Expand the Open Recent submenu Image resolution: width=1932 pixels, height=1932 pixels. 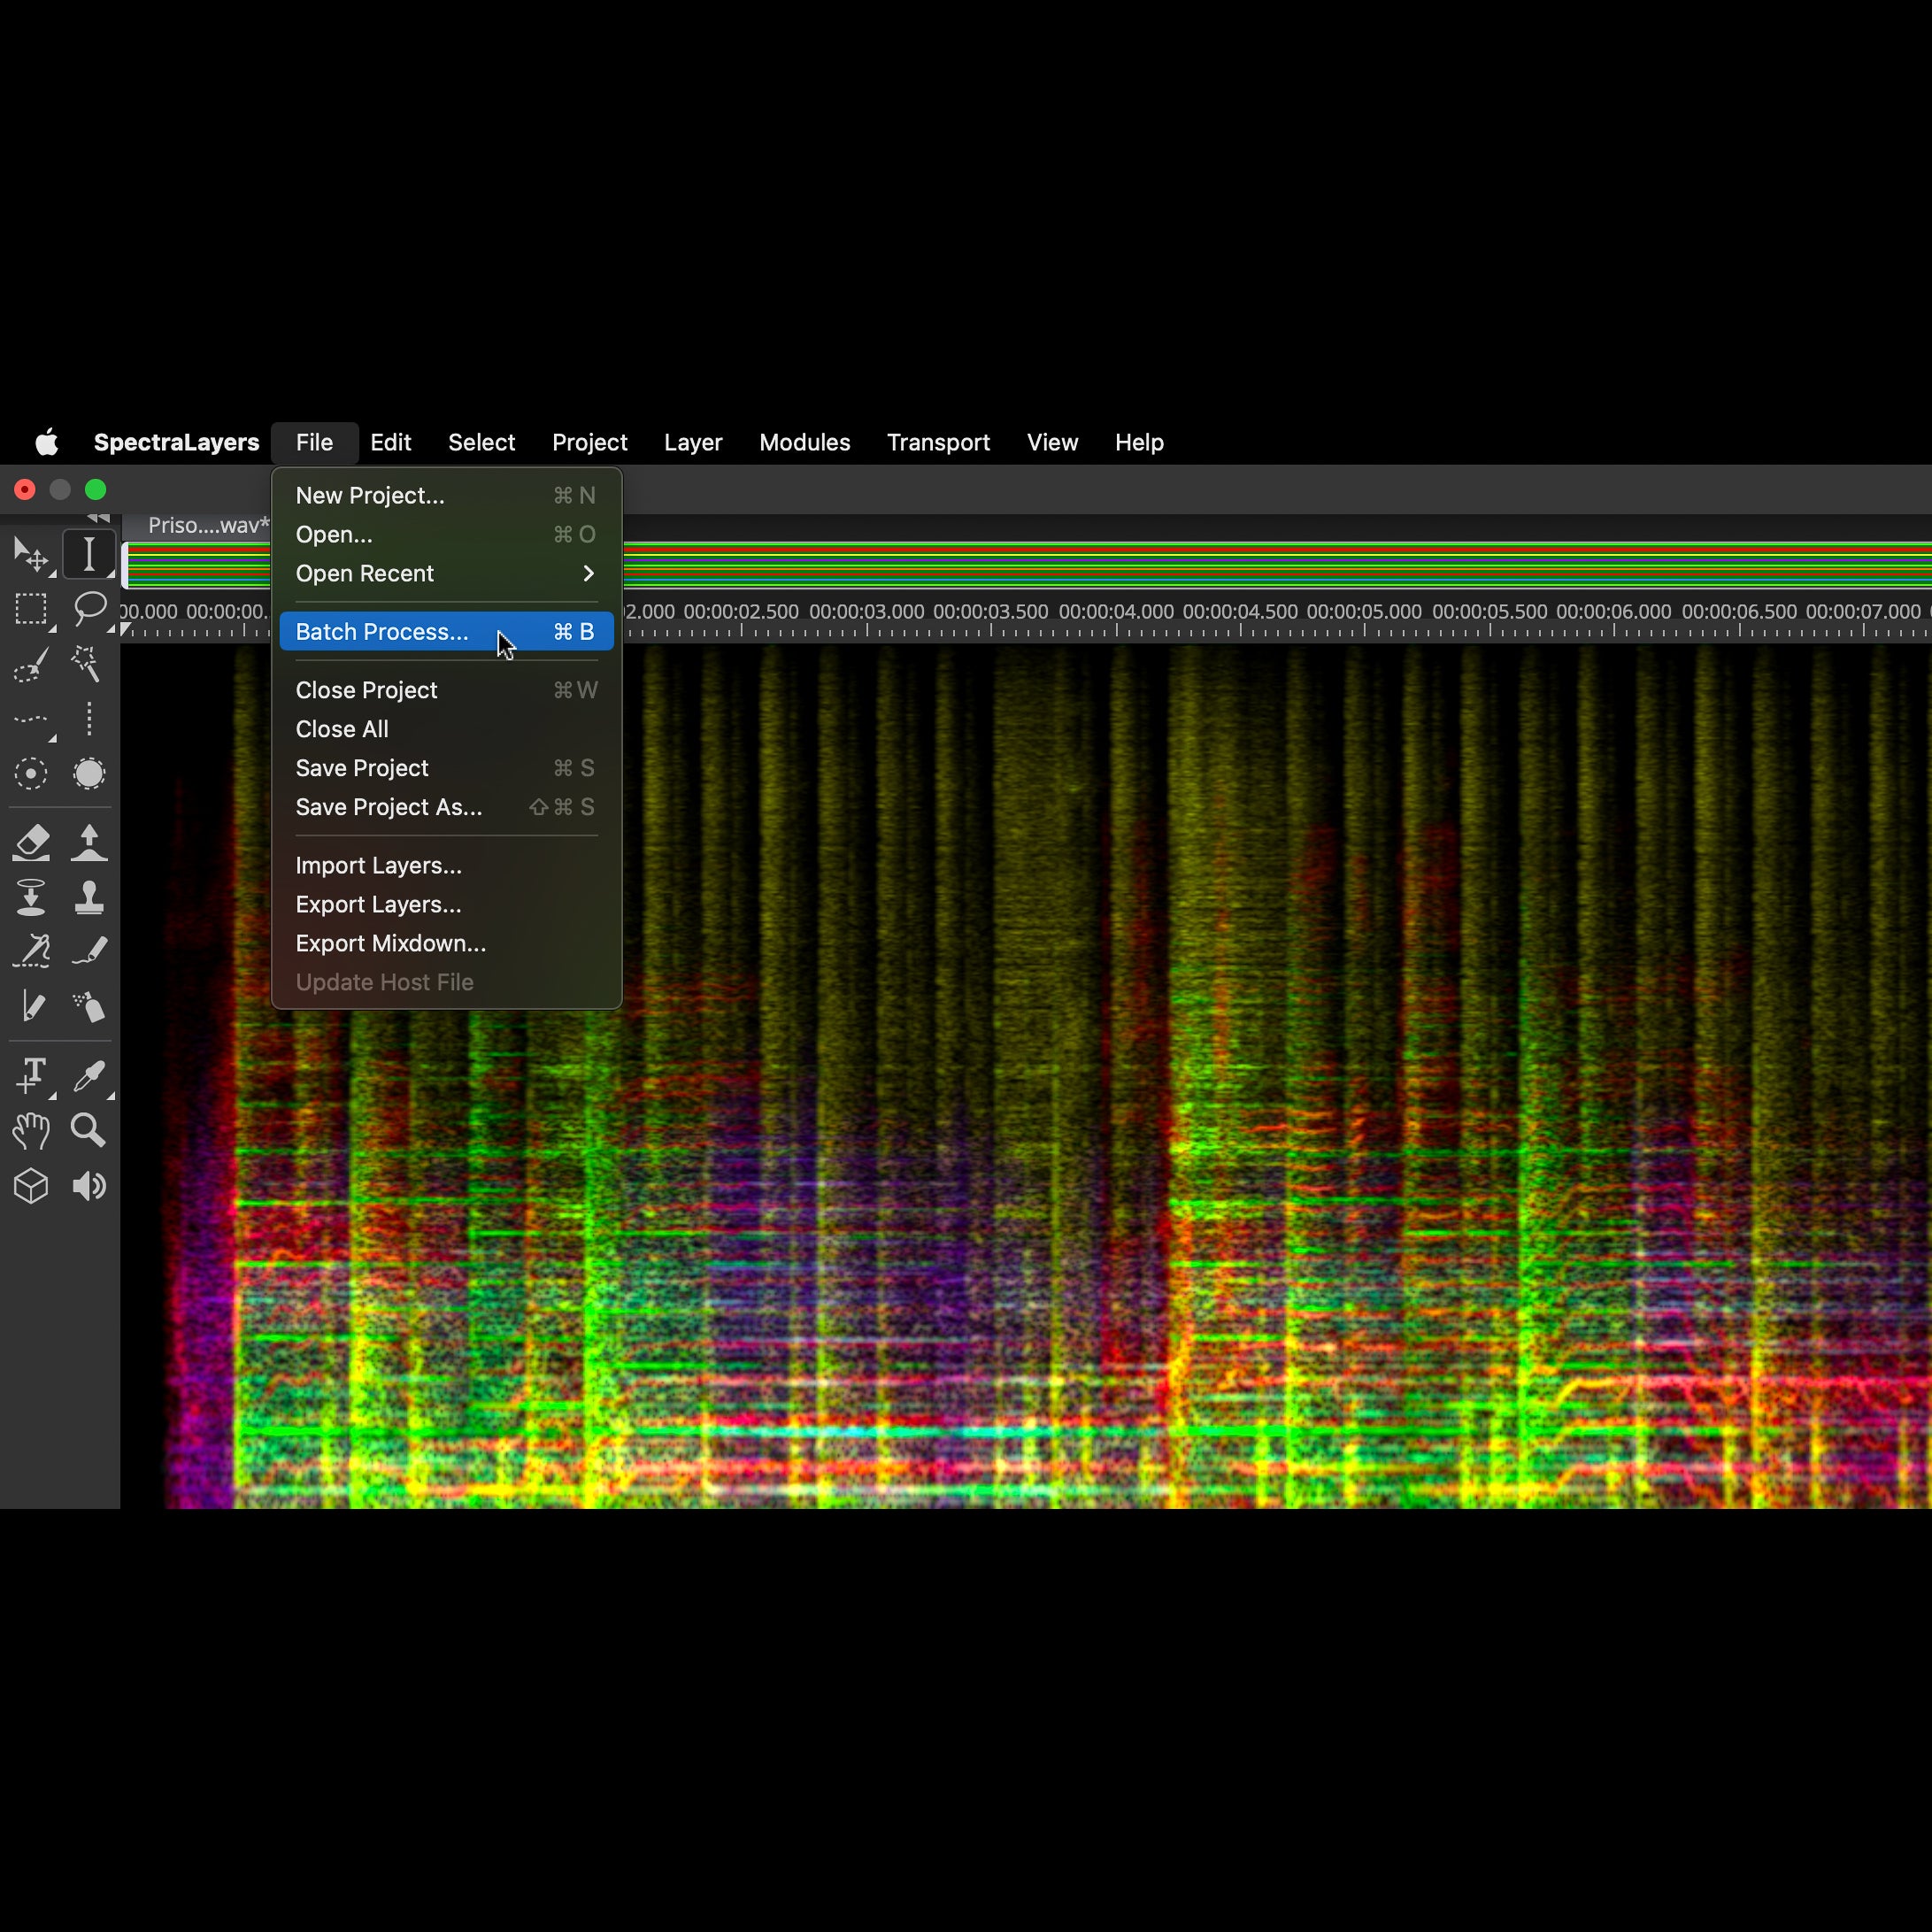pos(446,574)
